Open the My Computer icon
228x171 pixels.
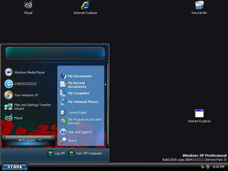[63, 93]
